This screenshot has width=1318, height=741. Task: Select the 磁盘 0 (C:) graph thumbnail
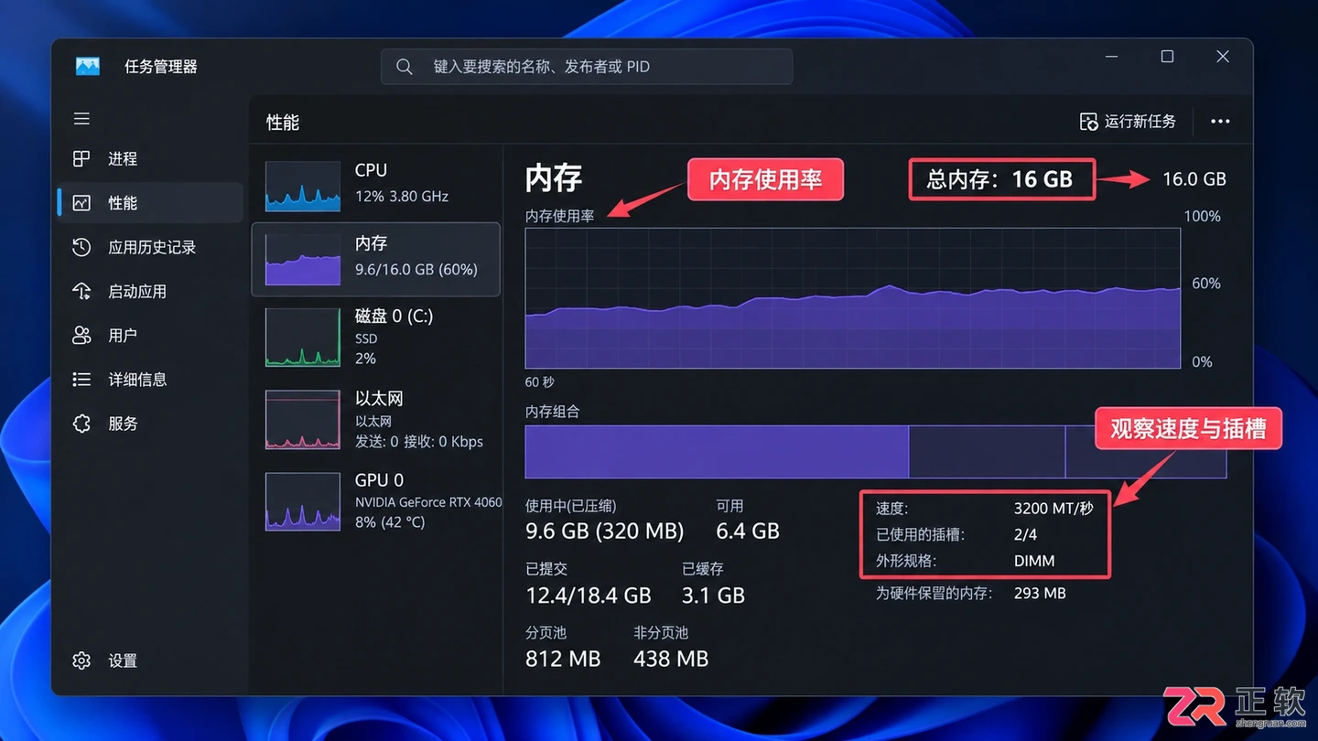pyautogui.click(x=303, y=337)
